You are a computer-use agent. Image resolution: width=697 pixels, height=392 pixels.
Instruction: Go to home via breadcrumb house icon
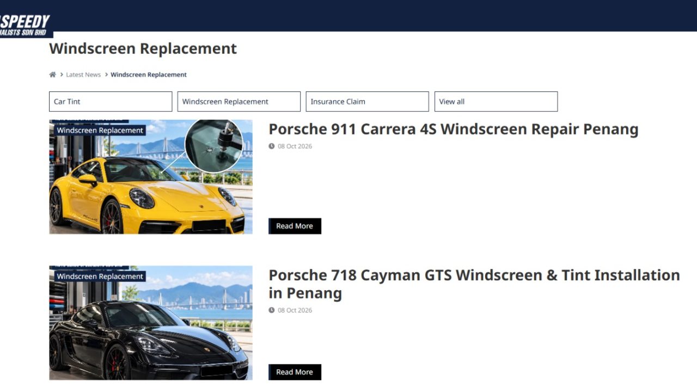coord(53,75)
